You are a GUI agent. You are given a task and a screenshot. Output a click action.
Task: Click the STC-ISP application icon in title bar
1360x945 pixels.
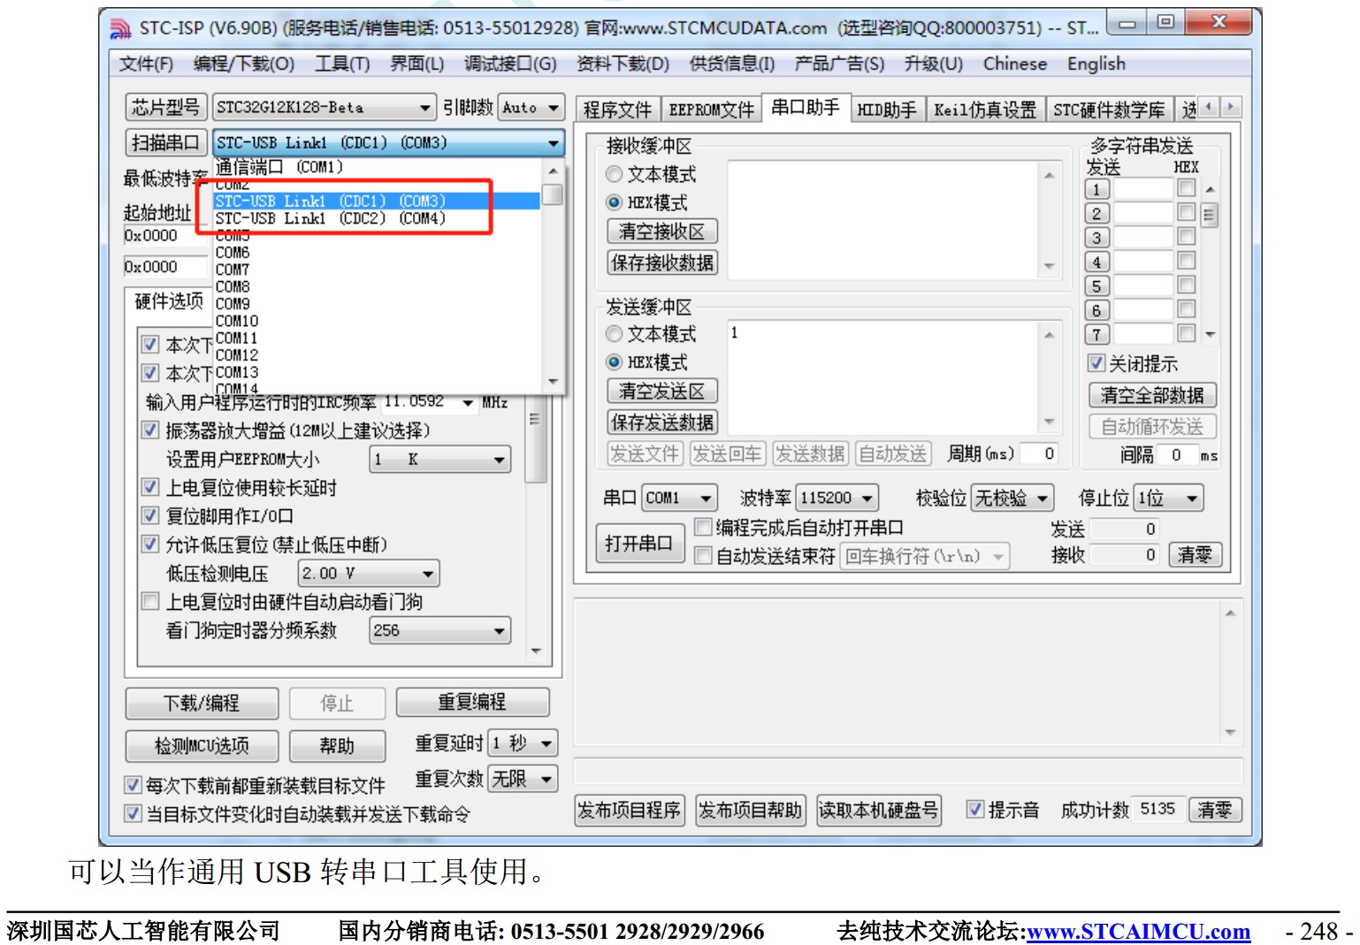(120, 28)
